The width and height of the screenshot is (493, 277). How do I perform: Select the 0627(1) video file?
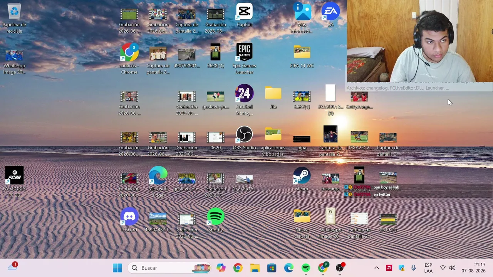click(x=302, y=100)
